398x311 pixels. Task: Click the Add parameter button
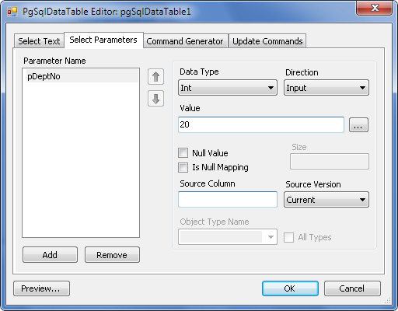50,255
